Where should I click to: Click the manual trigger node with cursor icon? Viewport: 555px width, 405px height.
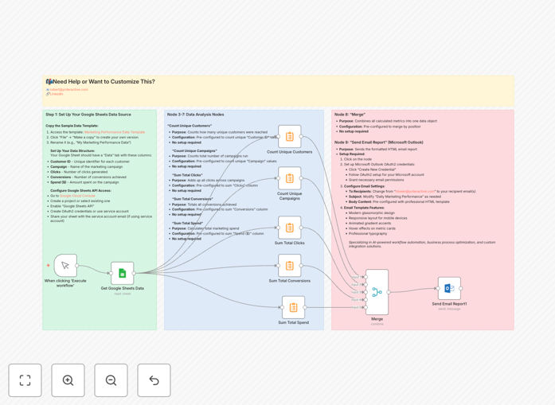[65, 265]
